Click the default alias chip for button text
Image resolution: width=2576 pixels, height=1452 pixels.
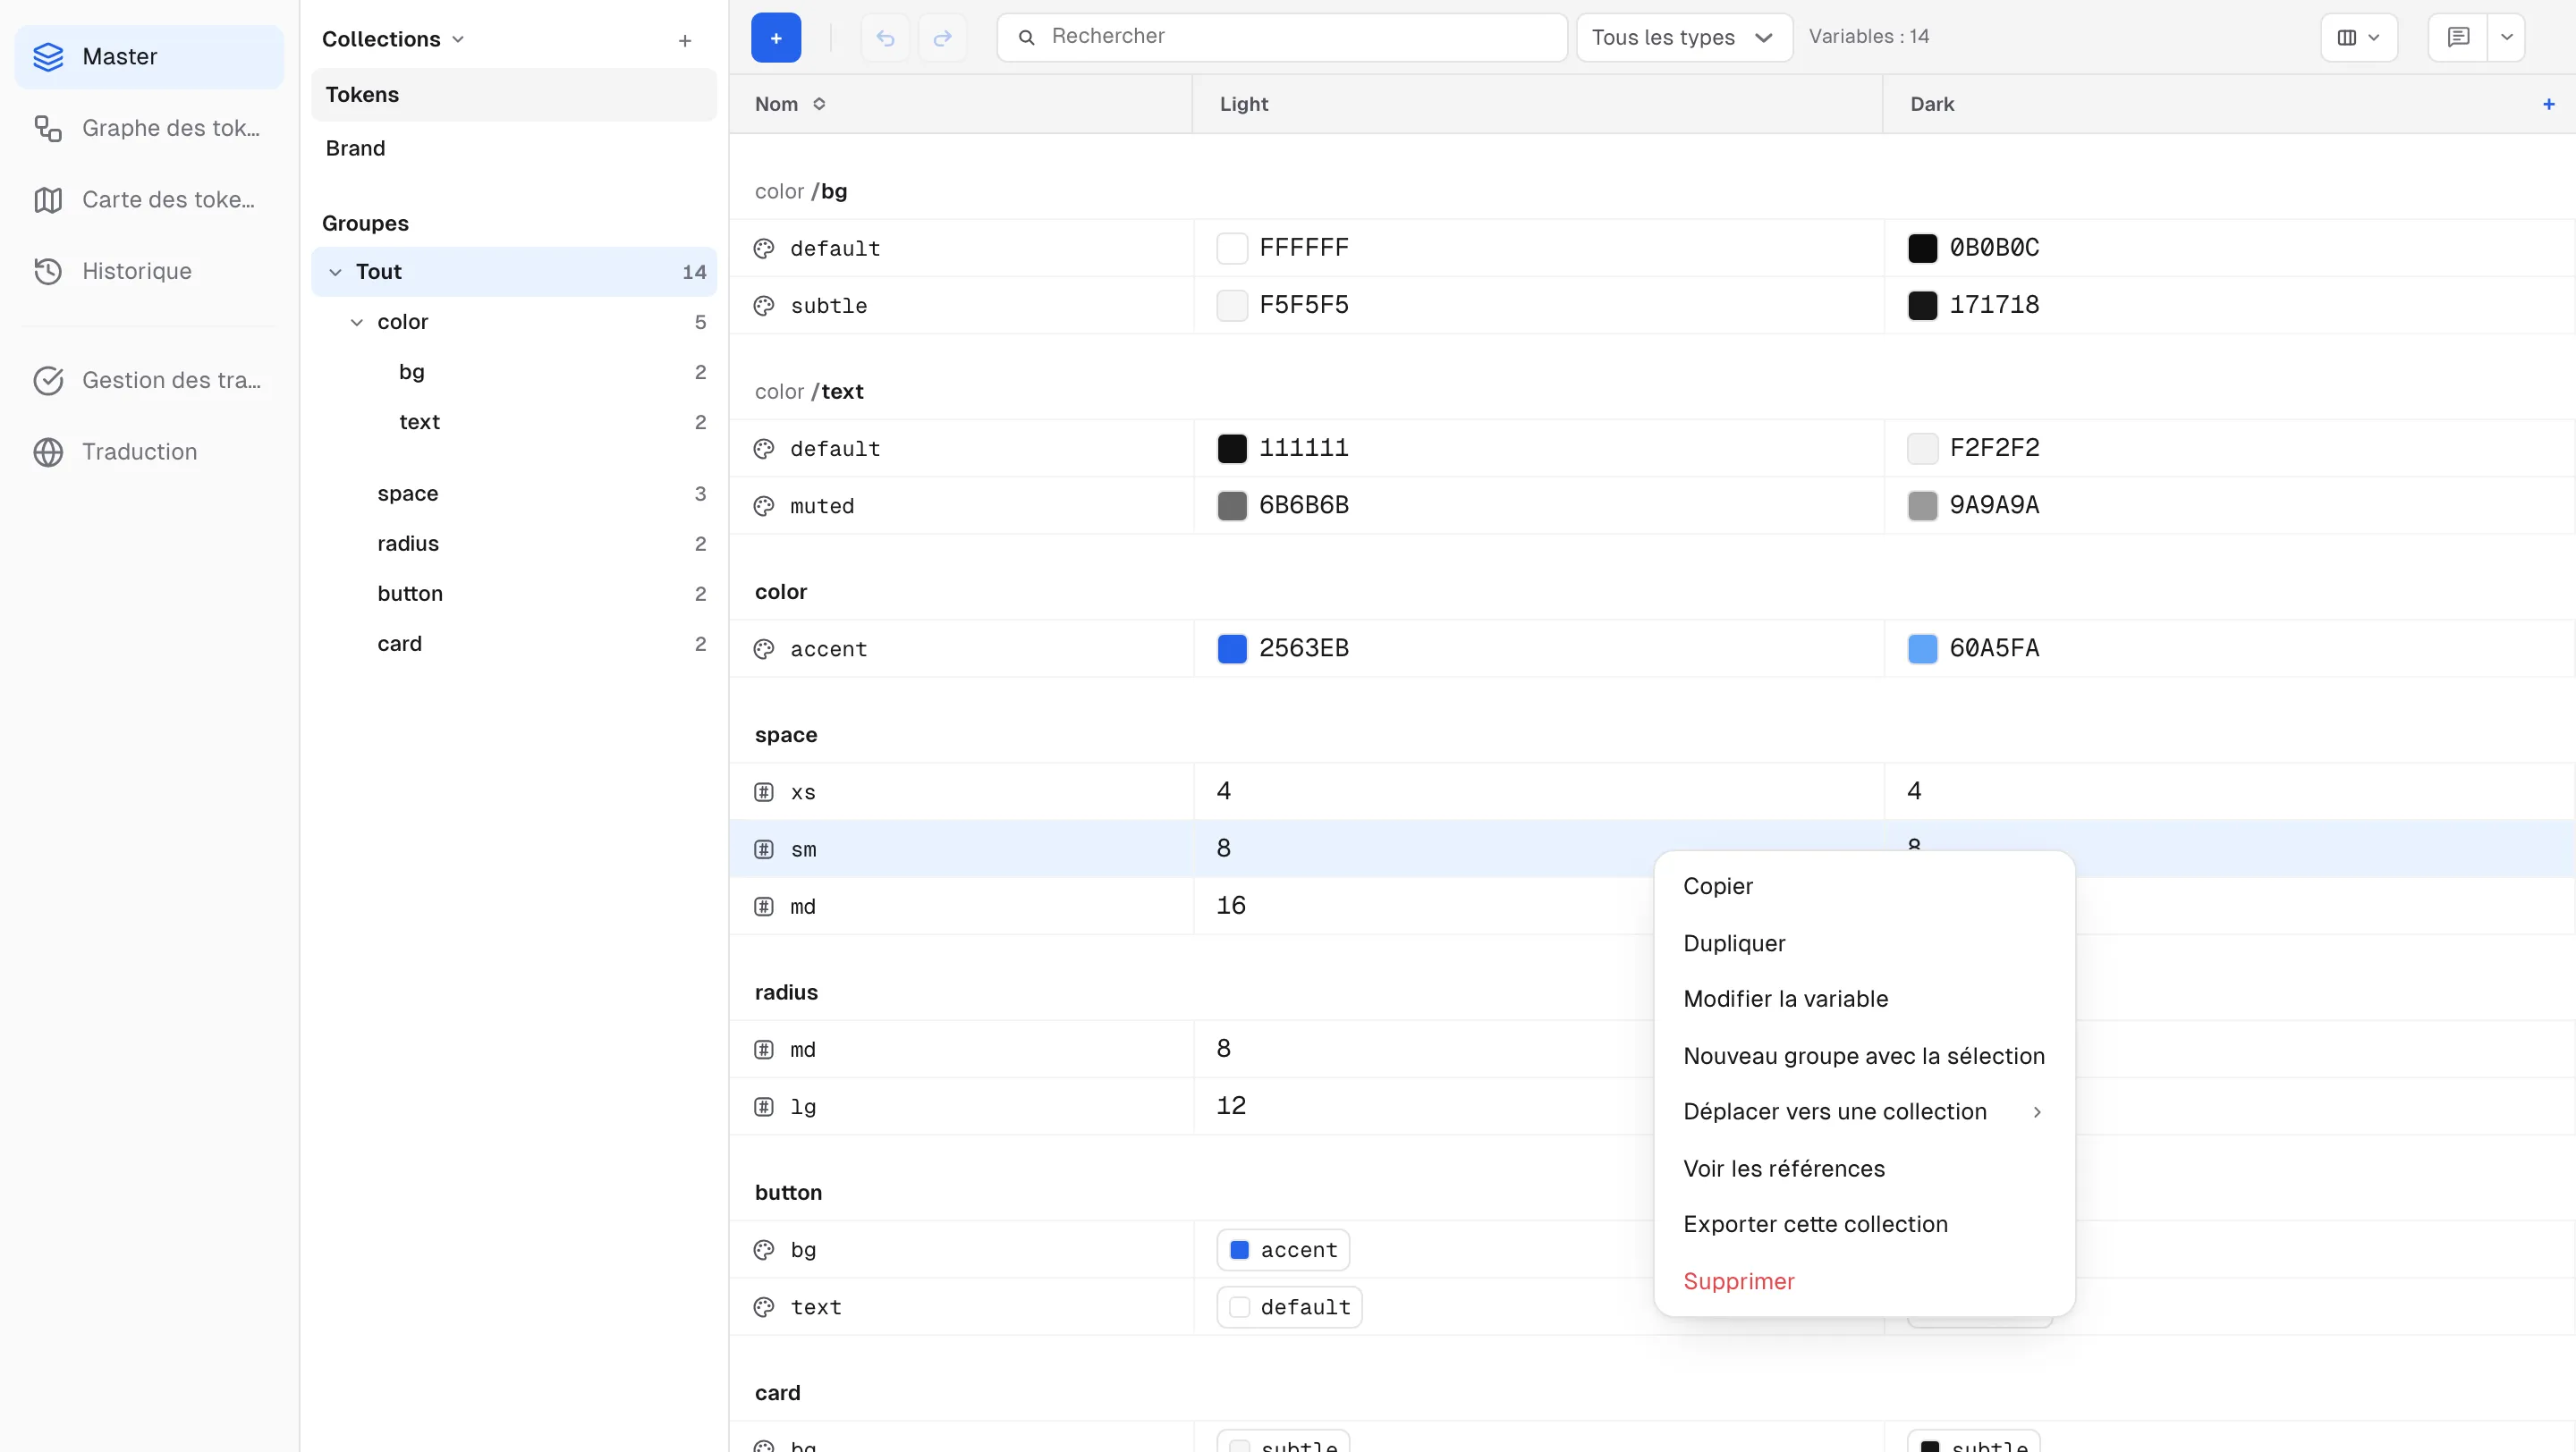(1289, 1307)
